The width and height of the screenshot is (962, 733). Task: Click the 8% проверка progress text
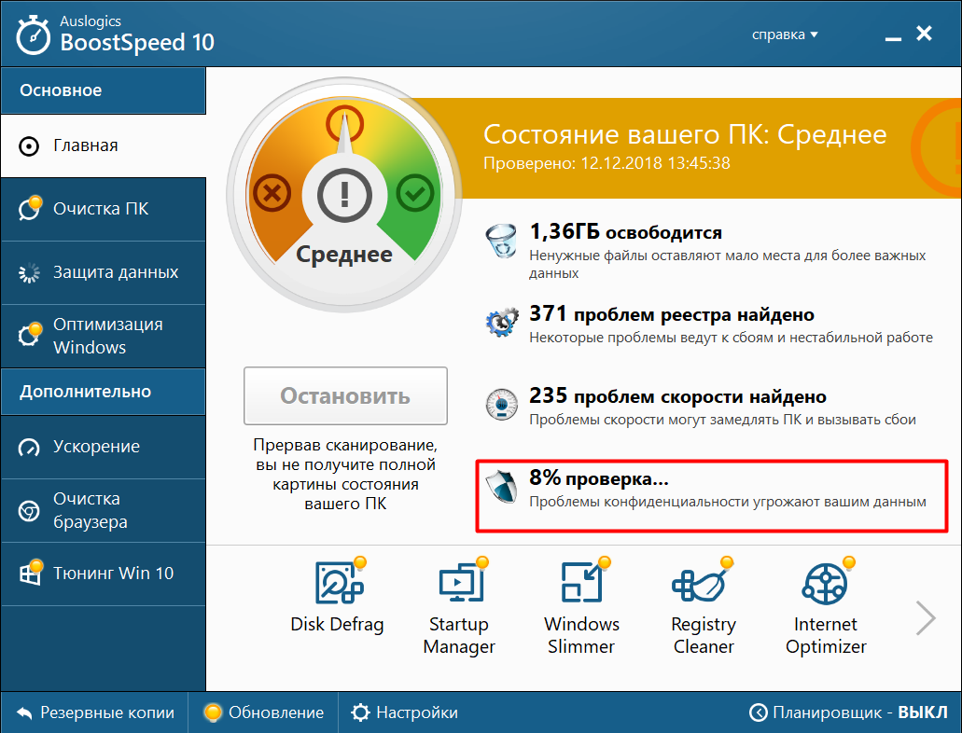pos(599,477)
